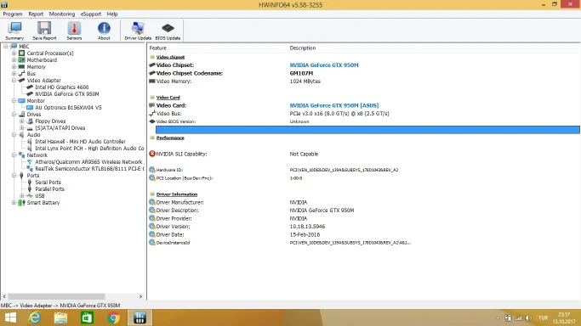Open the Windows Start button
581x326 pixels.
point(10,318)
